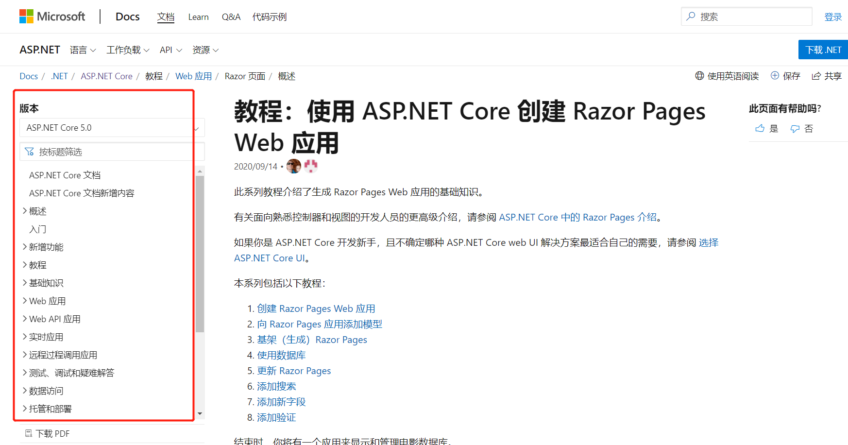Click the Web 应用 breadcrumb link

[194, 76]
